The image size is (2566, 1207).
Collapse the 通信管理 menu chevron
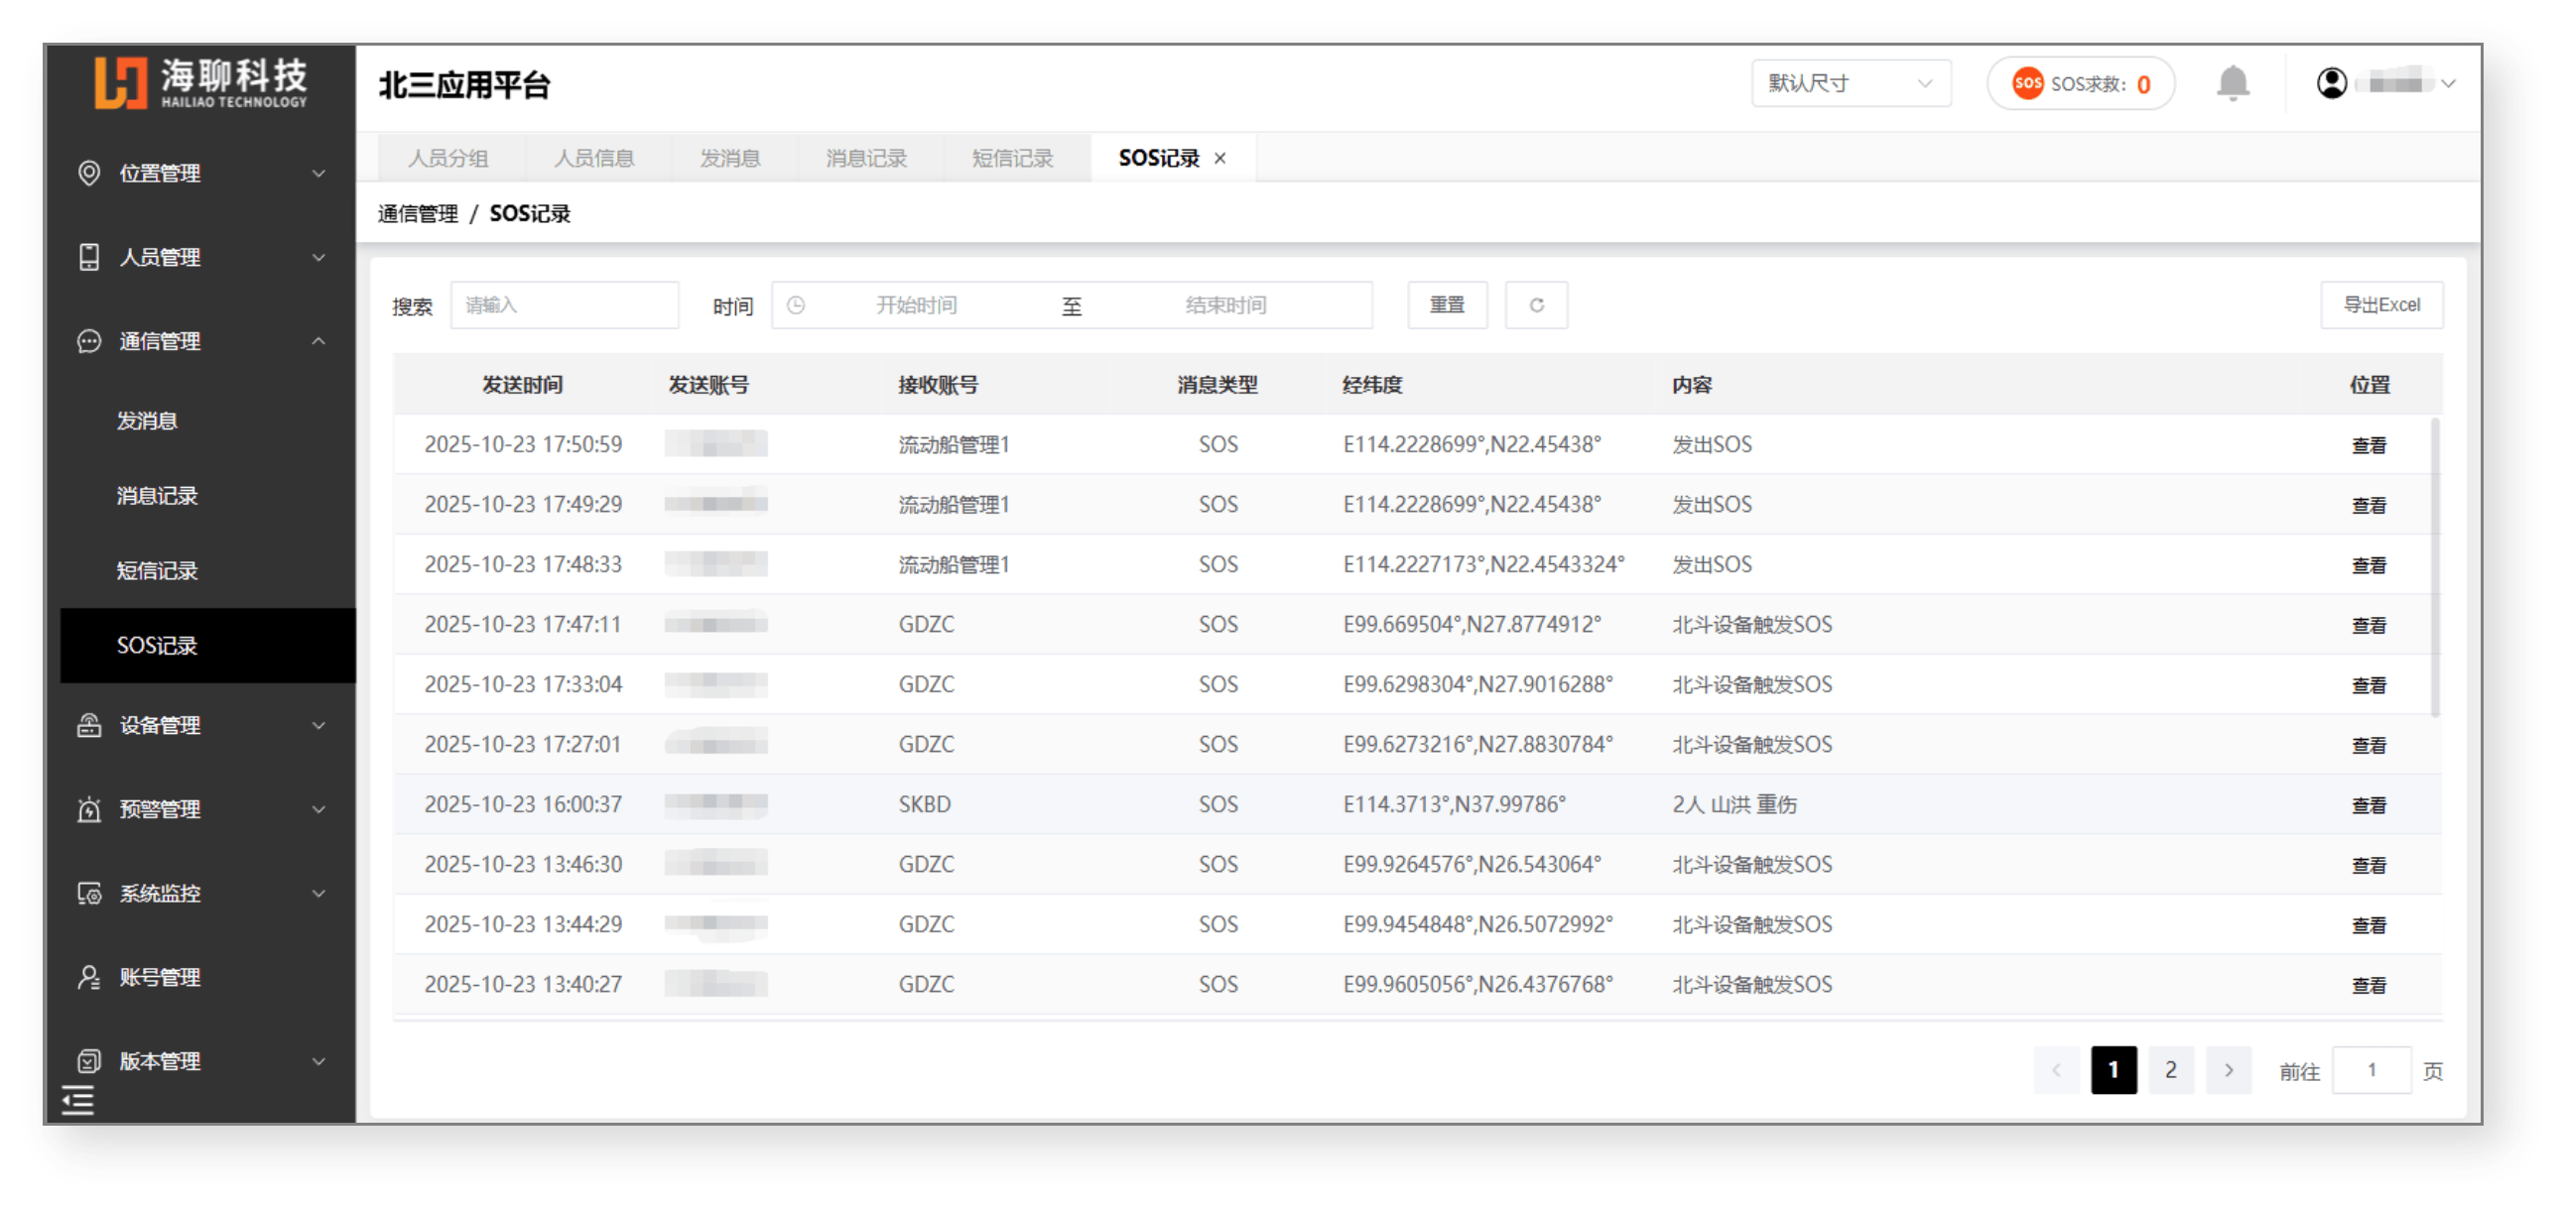click(x=319, y=341)
